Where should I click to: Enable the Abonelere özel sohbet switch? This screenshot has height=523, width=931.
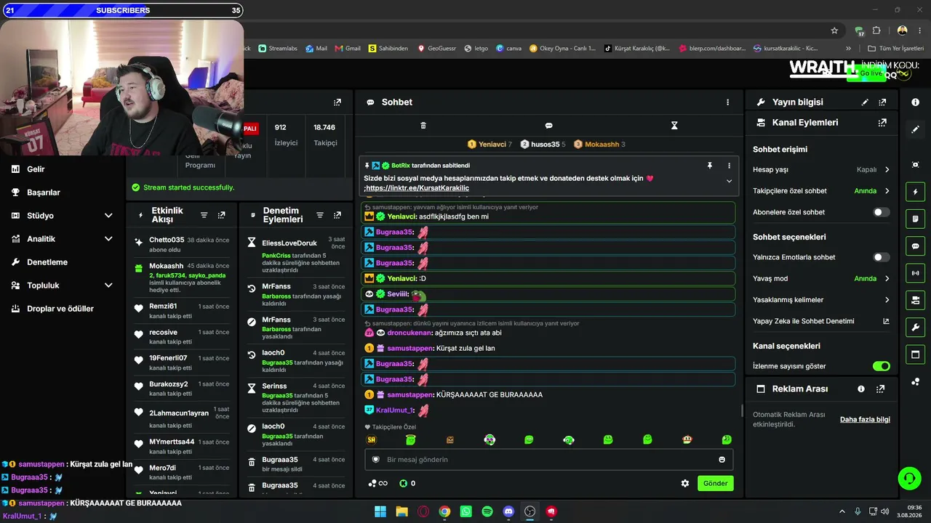pos(881,212)
